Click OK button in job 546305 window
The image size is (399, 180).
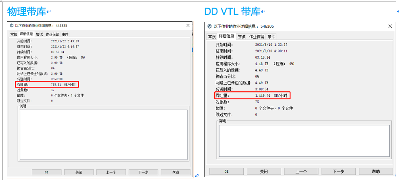pos(226,172)
